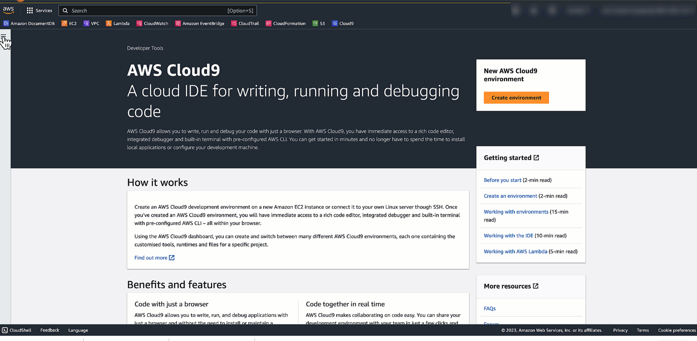Image resolution: width=697 pixels, height=341 pixels.
Task: Open Working with AWS Lambda guide
Action: tap(515, 252)
